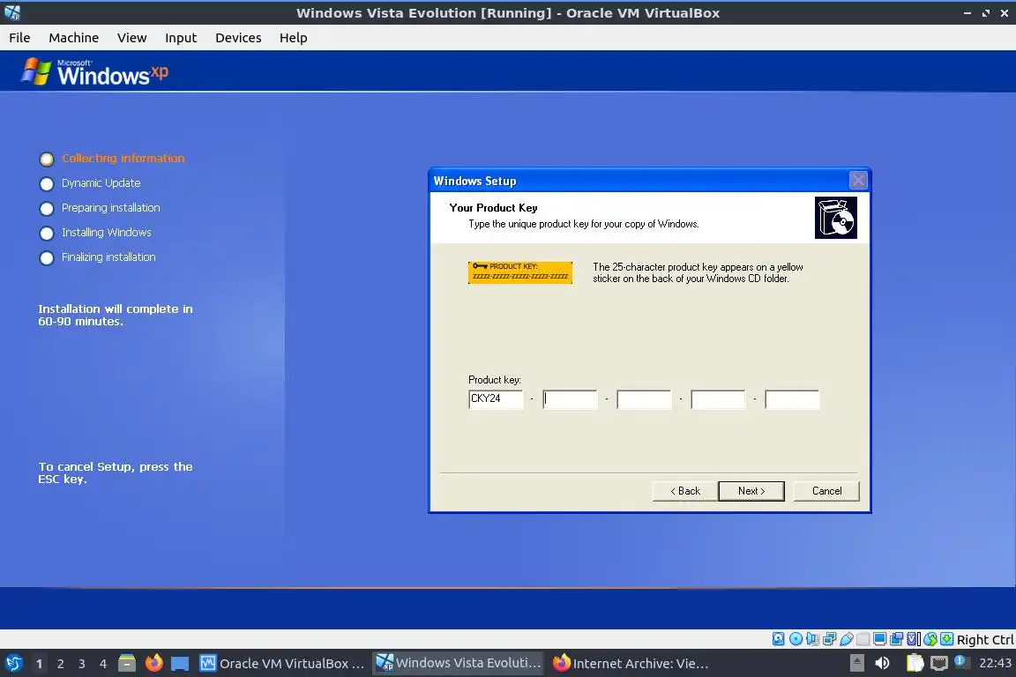Switch to workspace 2
The width and height of the screenshot is (1016, 677).
click(60, 664)
